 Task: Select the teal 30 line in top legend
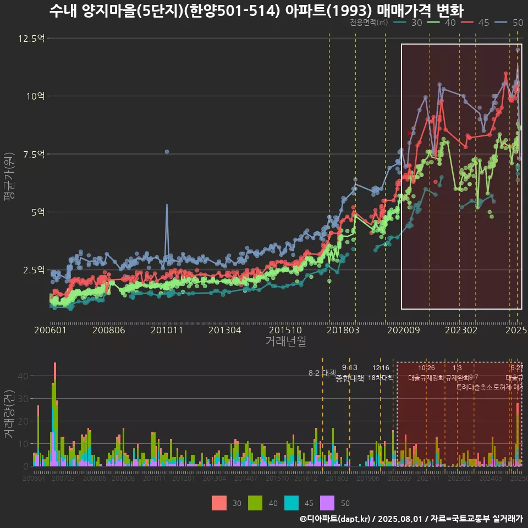click(x=400, y=23)
